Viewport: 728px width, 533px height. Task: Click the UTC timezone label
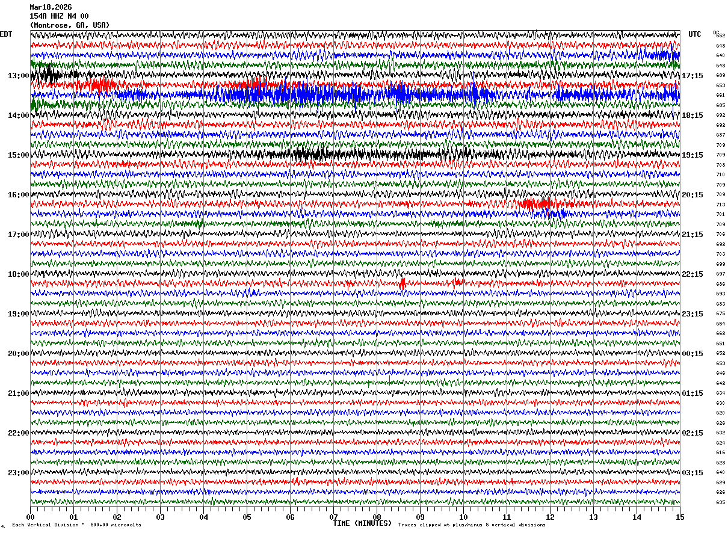(x=695, y=34)
